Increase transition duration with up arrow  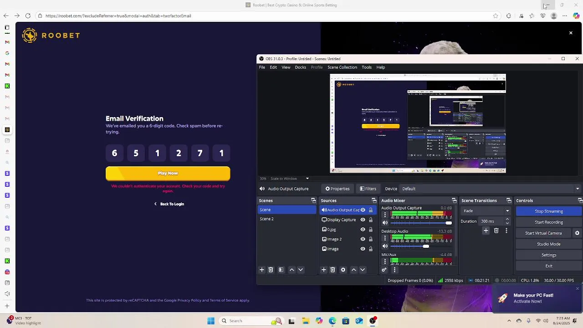click(507, 219)
